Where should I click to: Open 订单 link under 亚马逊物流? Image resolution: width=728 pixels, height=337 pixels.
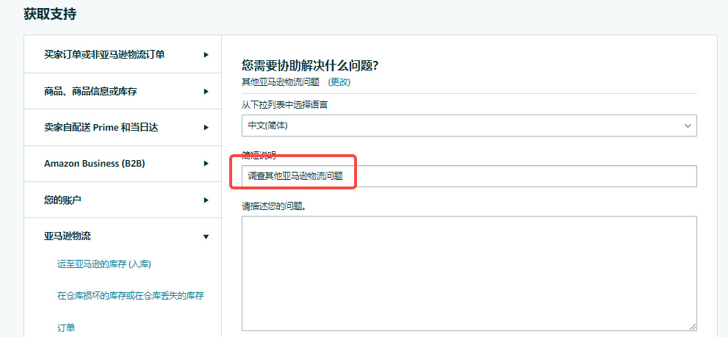[66, 327]
